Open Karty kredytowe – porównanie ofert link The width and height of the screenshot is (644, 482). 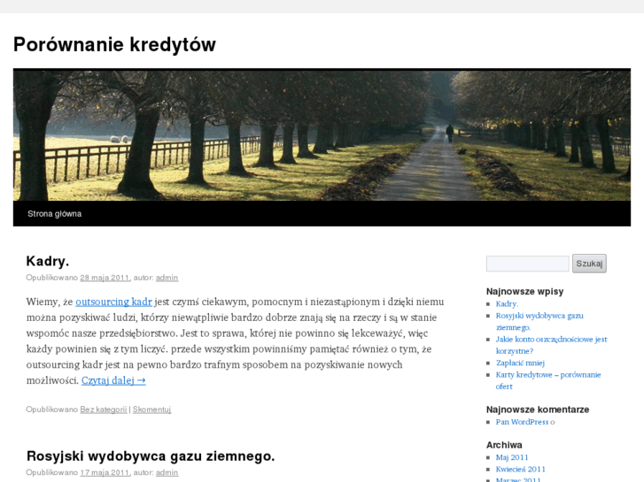point(548,380)
